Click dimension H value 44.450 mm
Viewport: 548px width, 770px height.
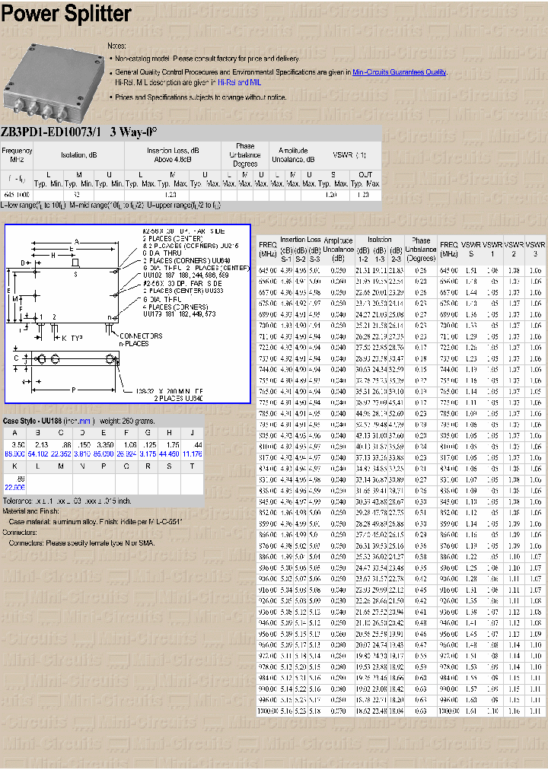coord(170,454)
